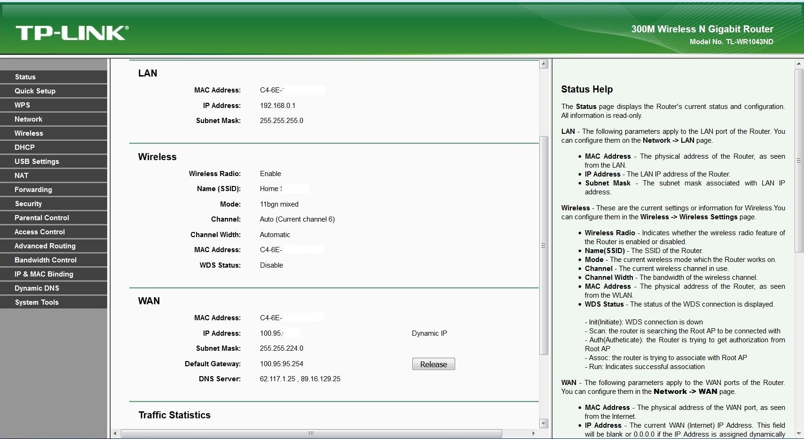
Task: Click left arrow of horizontal scrollbar
Action: [x=116, y=433]
